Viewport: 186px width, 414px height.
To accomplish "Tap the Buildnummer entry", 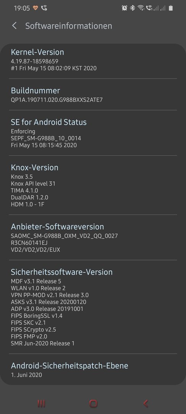I will click(93, 95).
